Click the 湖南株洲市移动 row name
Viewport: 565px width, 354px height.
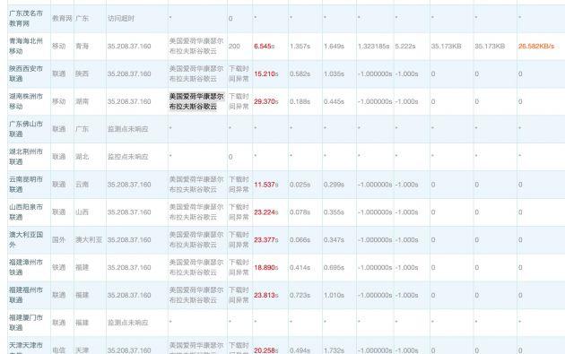point(26,101)
